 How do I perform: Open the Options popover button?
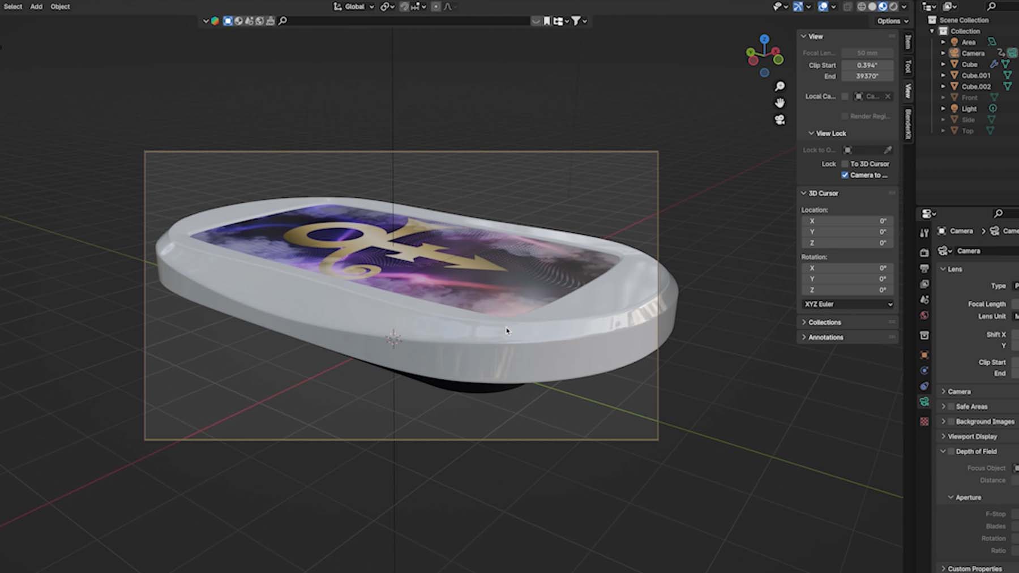click(x=892, y=21)
